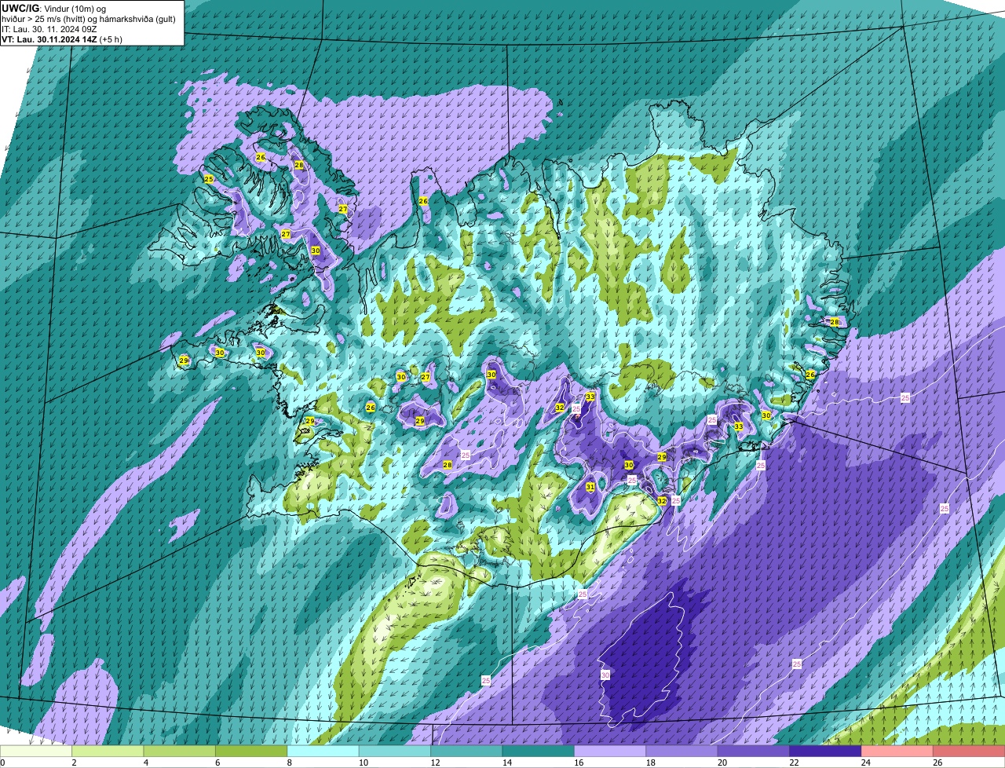The height and width of the screenshot is (768, 1005).
Task: Click the '8' tick label on color scale
Action: pyautogui.click(x=290, y=763)
